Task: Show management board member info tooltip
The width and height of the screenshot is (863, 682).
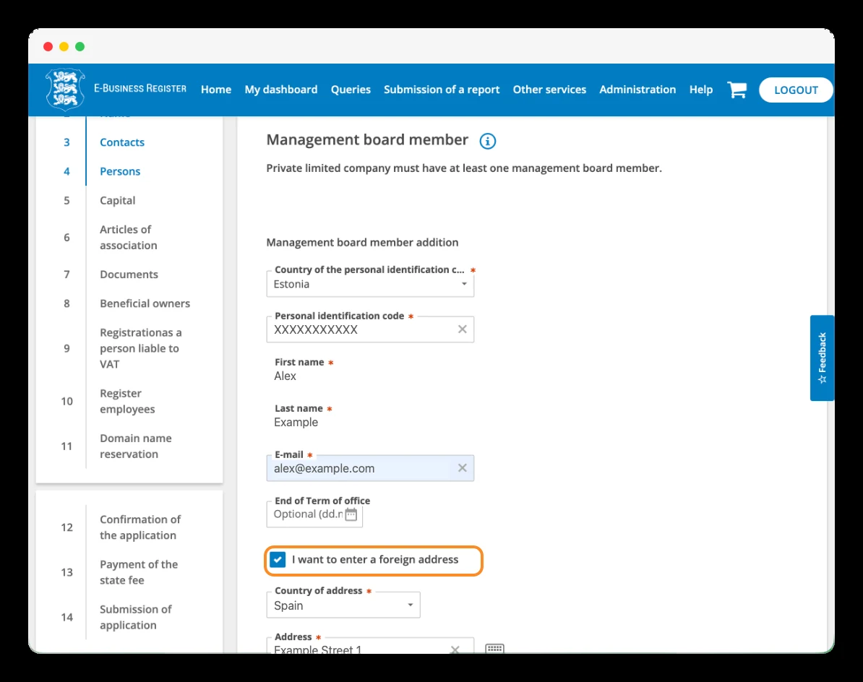Action: click(x=487, y=141)
